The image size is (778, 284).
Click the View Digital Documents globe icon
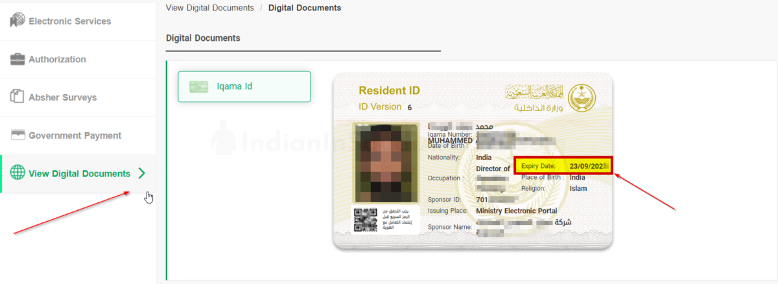18,173
